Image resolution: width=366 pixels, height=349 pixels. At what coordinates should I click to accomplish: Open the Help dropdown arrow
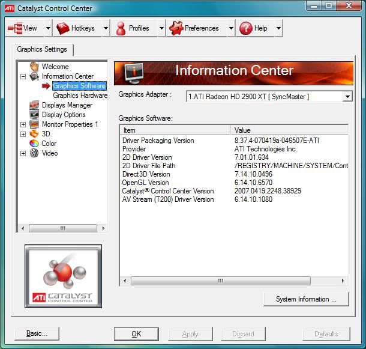point(279,28)
